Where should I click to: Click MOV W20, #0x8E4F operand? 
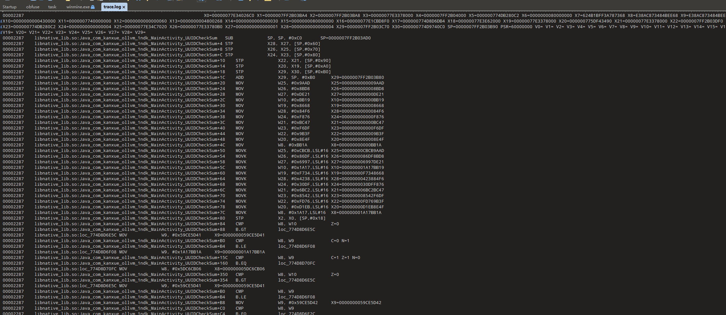tap(294, 139)
